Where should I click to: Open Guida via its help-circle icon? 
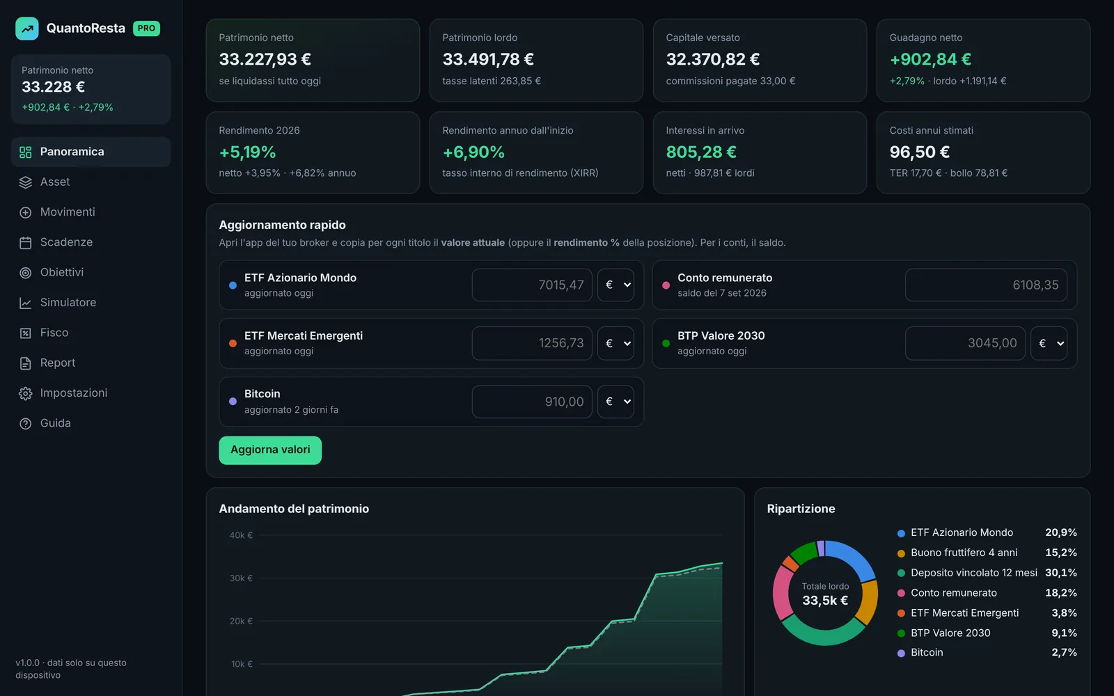click(x=26, y=423)
